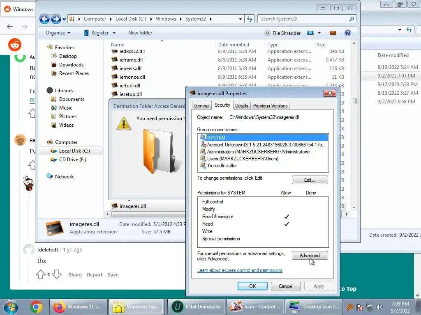Open Pictures library
421x315 pixels.
point(68,116)
